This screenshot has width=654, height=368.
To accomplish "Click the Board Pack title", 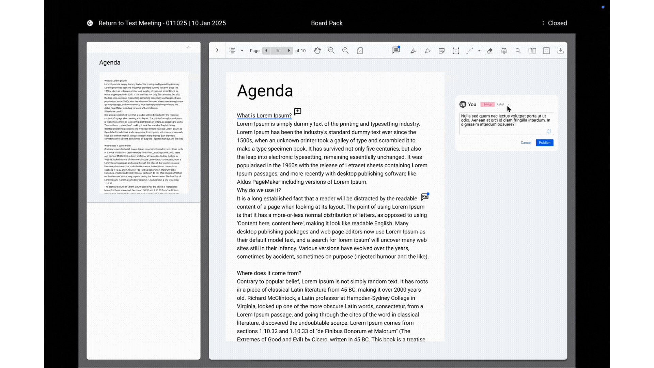I will tap(327, 23).
